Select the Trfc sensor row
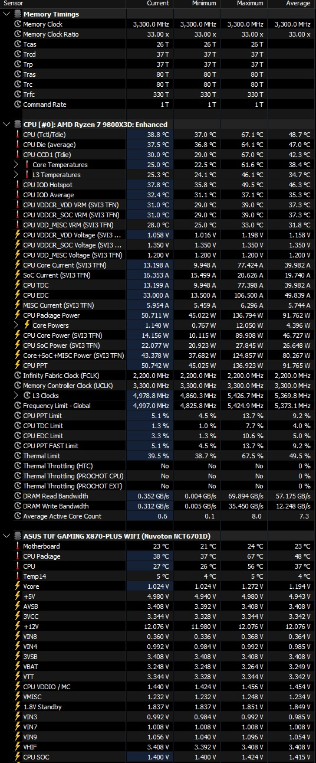The width and height of the screenshot is (316, 763). click(158, 94)
